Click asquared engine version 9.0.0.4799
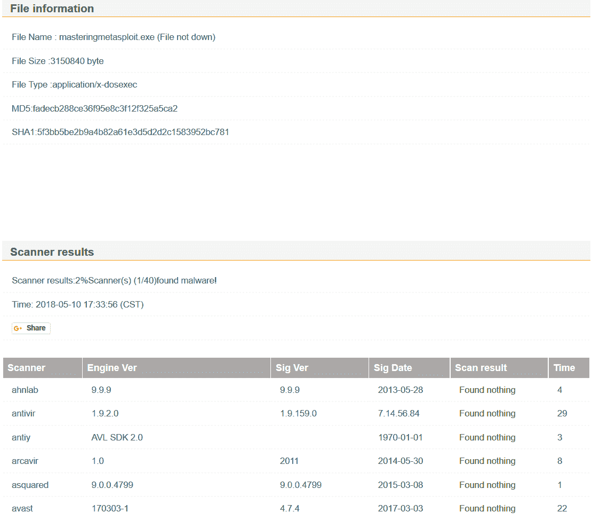 pos(112,485)
